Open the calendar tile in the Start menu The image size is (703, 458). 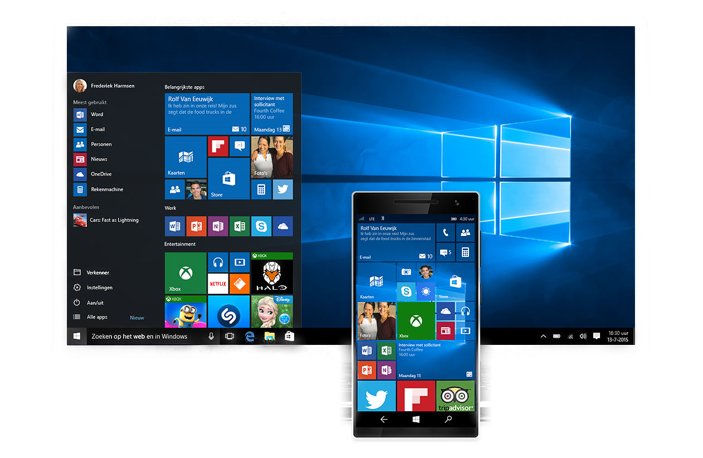point(272,114)
